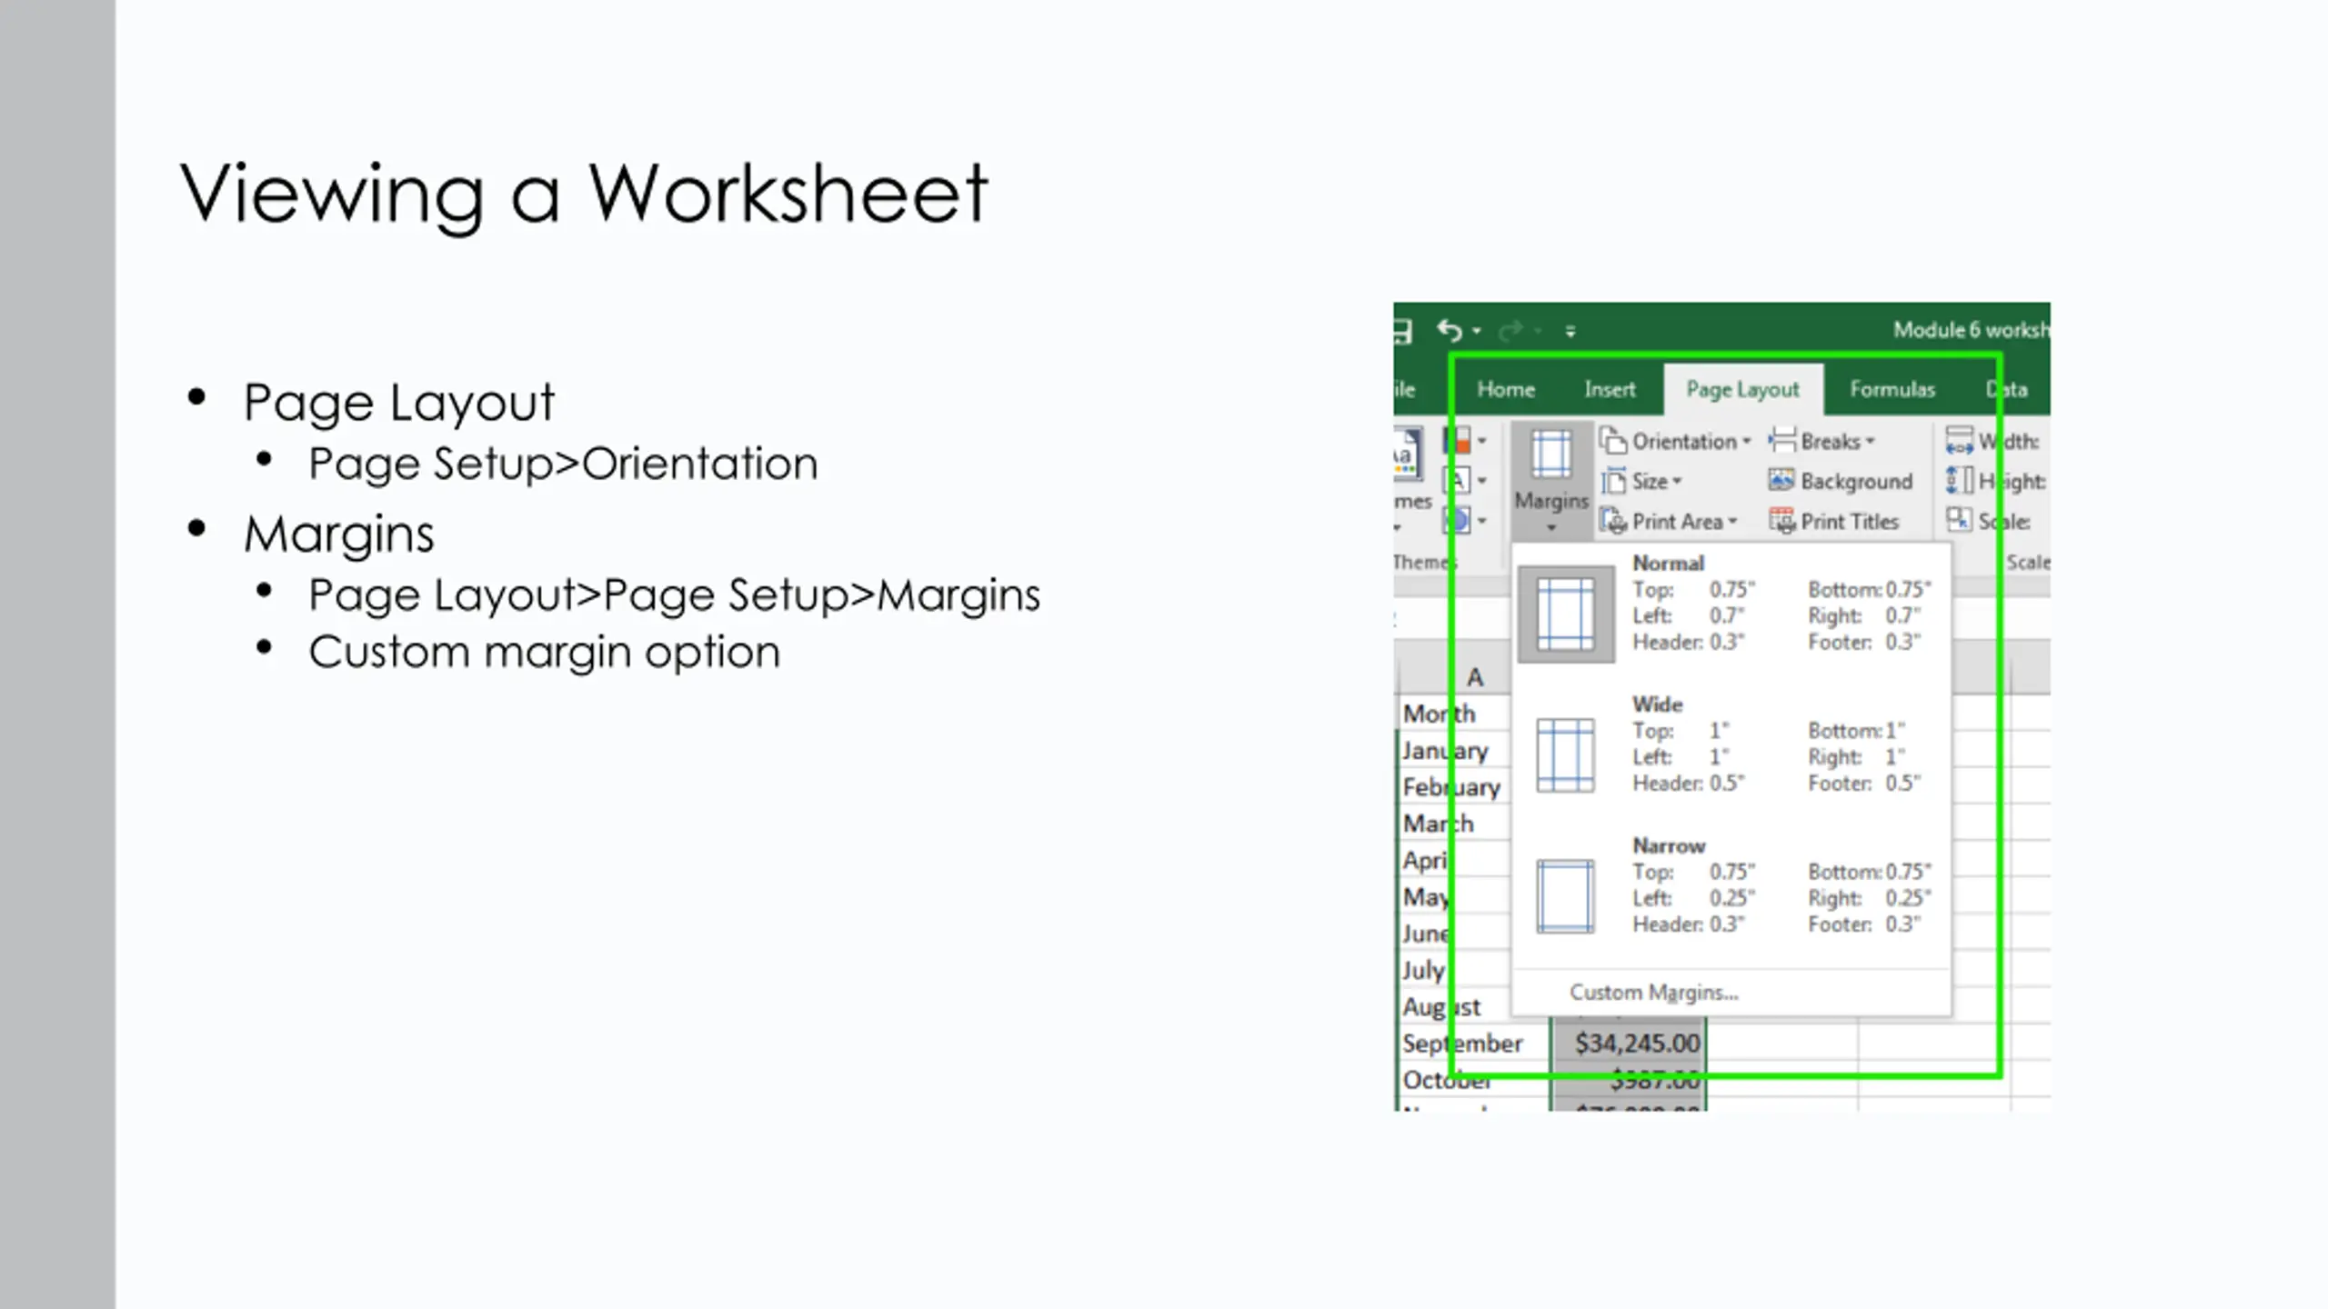Open the Undo history dropdown arrow
This screenshot has width=2328, height=1309.
1477,331
